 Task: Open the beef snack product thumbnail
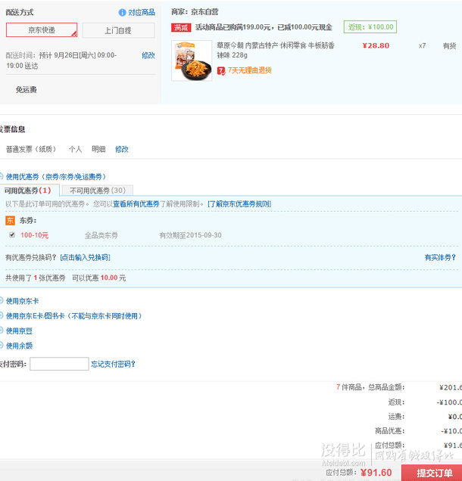pos(192,61)
